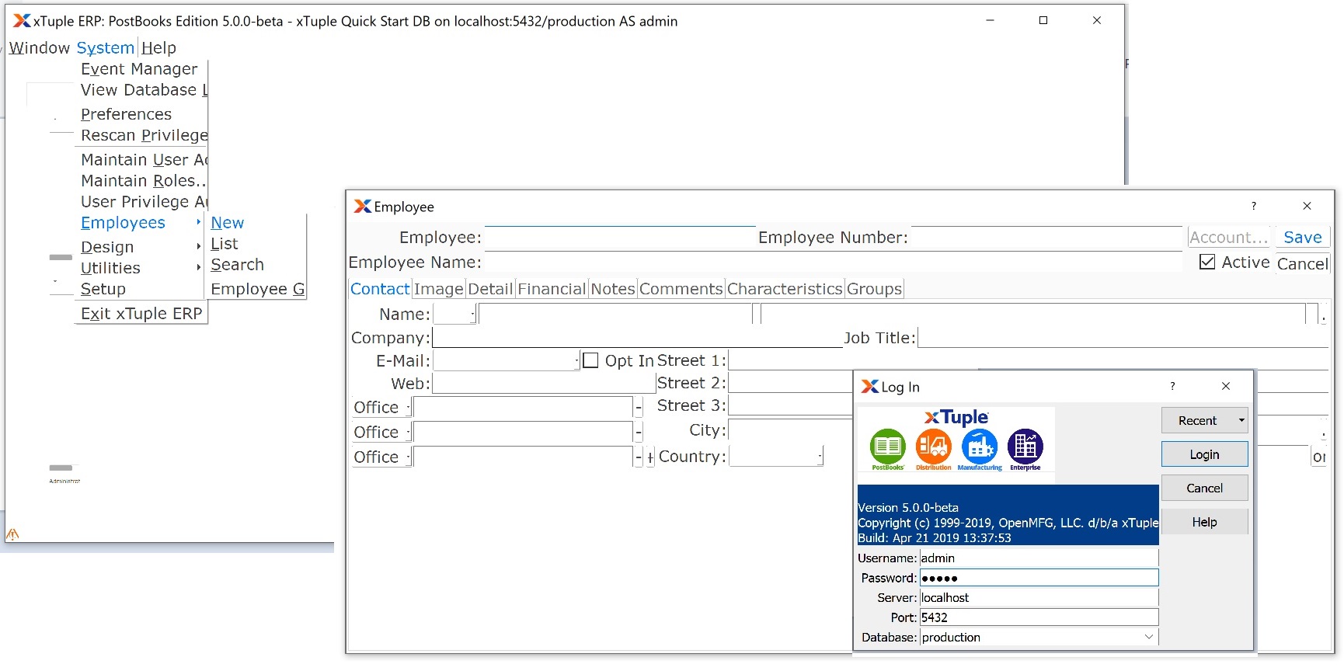The image size is (1344, 671).
Task: Open the Help menu in the menu bar
Action: click(x=158, y=48)
